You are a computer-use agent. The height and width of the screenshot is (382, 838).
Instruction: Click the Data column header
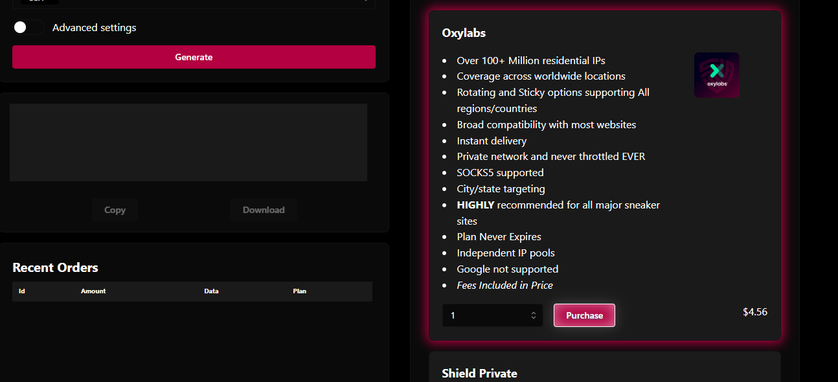(x=211, y=291)
